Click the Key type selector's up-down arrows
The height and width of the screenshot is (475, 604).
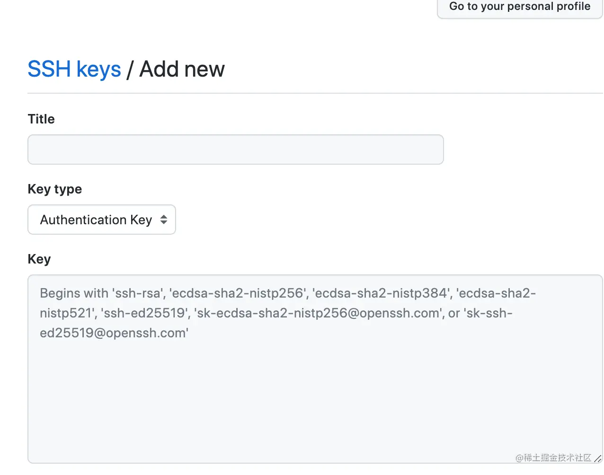164,220
